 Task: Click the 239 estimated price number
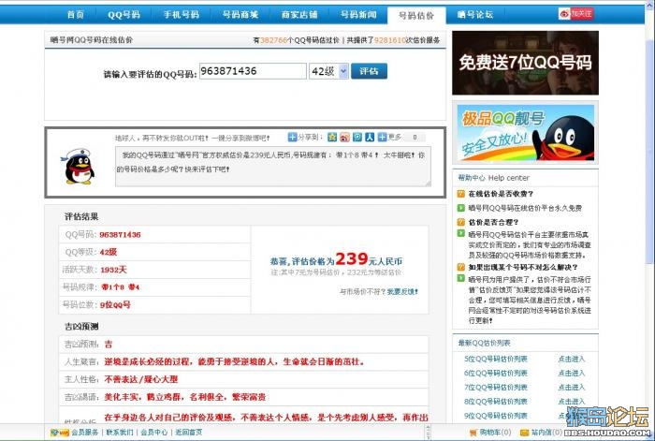[351, 258]
